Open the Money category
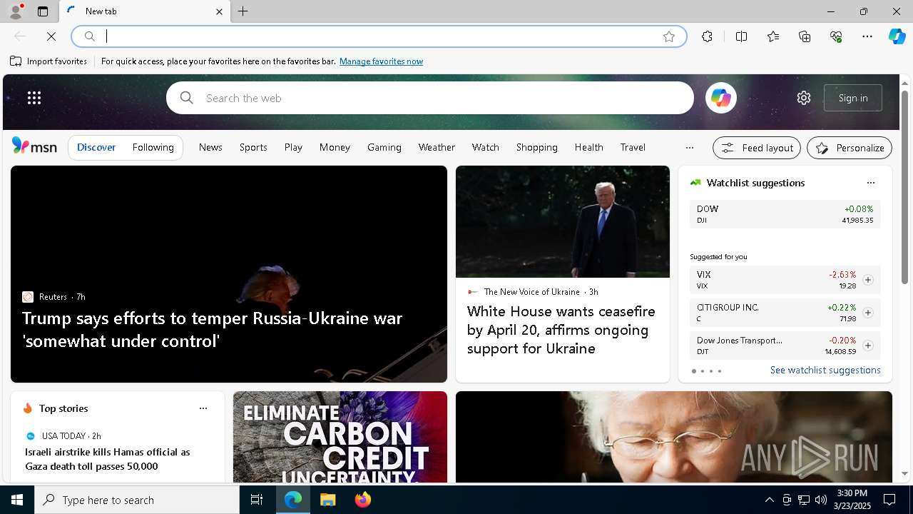 pos(335,147)
